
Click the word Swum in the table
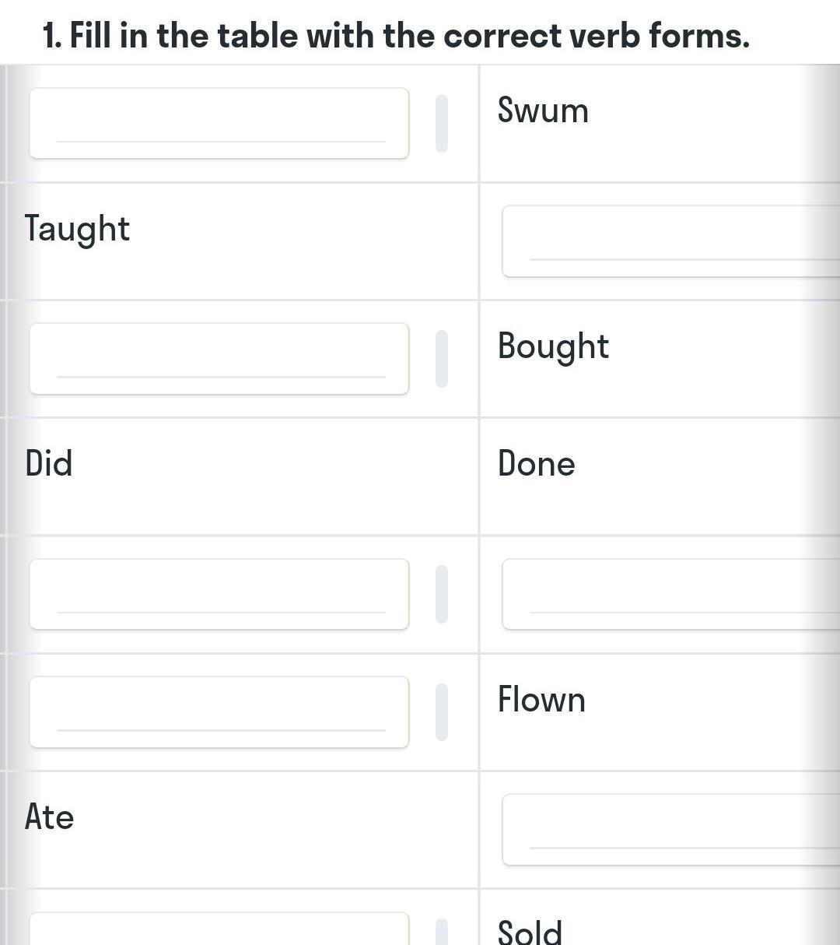click(543, 111)
